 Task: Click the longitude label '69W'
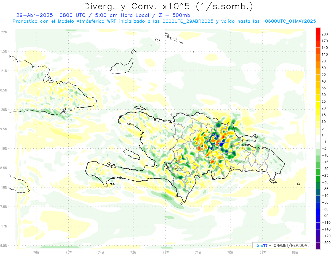263,252
